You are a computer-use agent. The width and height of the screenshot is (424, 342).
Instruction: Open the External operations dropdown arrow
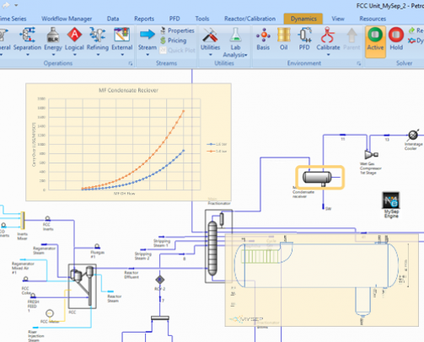click(122, 55)
